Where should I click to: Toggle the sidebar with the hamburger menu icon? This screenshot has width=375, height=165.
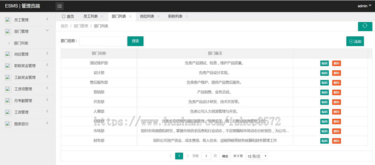[x=60, y=6]
